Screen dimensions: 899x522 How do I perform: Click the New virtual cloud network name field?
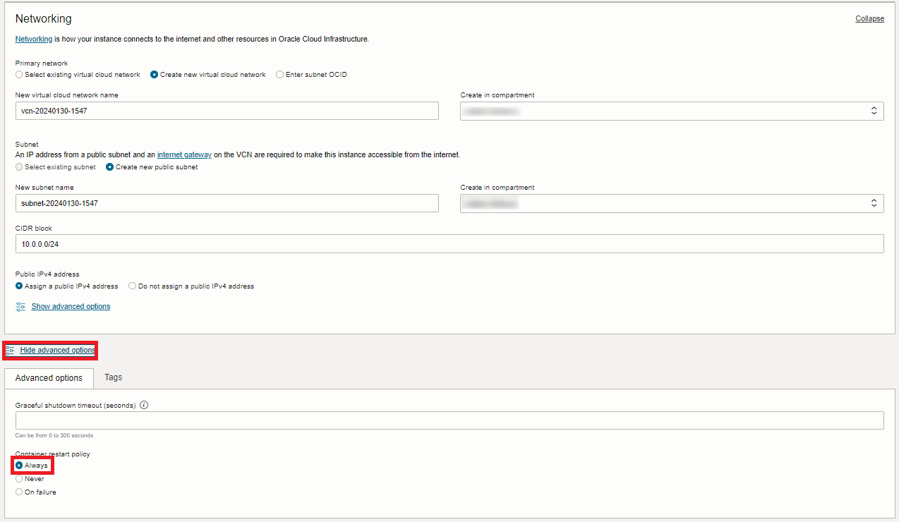point(227,111)
